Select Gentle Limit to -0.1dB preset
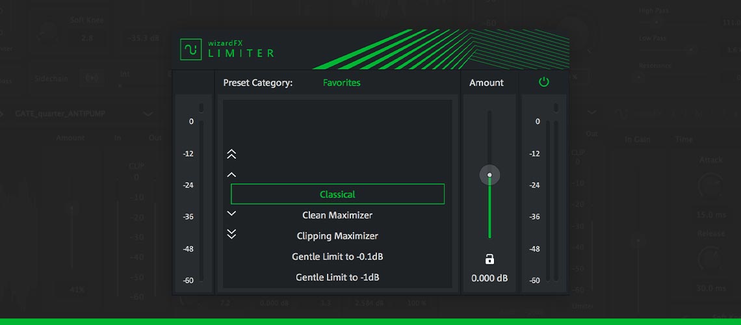 (x=337, y=257)
